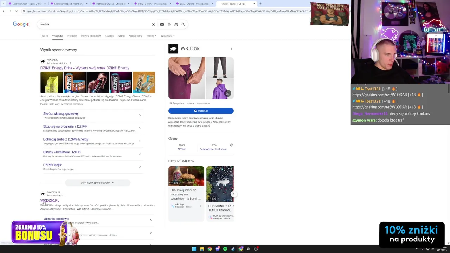Open more options for the sponsored WK DZIK result
Image resolution: width=450 pixels, height=253 pixels.
(x=70, y=63)
